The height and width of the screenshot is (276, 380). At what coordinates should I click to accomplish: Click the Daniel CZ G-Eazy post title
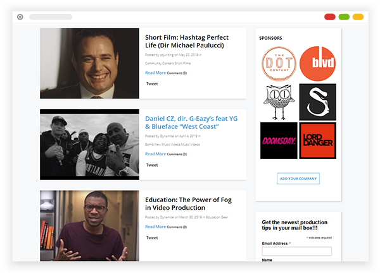(191, 123)
